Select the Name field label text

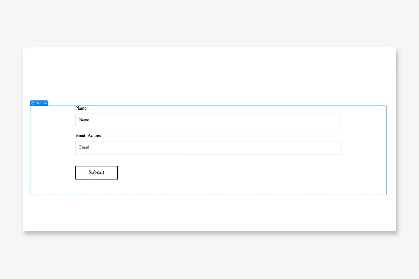[81, 108]
